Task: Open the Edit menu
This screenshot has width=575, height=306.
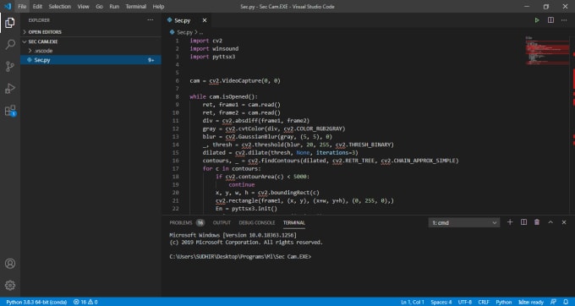Action: pyautogui.click(x=37, y=7)
